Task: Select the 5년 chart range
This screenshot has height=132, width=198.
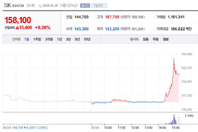Action: click(x=77, y=39)
